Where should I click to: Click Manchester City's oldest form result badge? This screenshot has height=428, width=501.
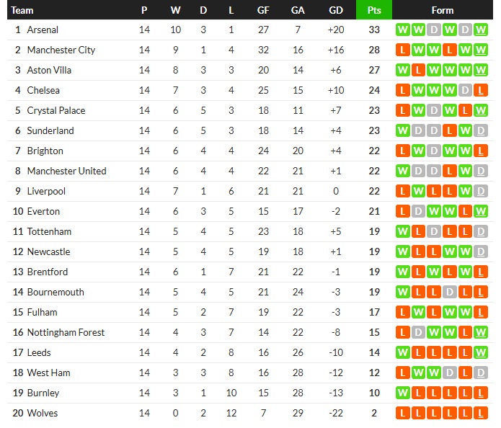click(x=402, y=50)
